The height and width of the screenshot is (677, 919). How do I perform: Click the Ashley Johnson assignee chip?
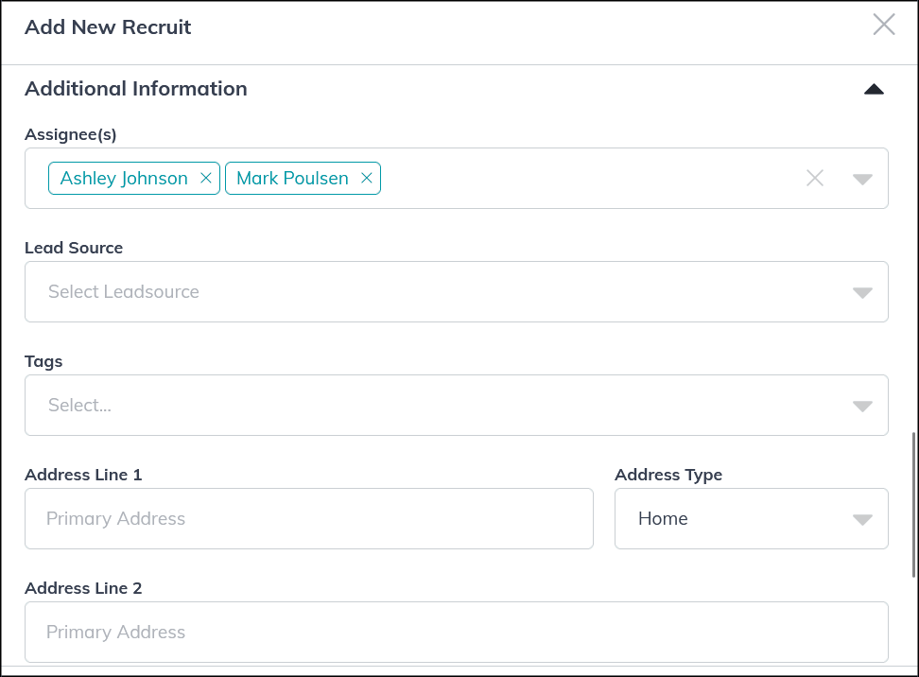coord(124,178)
